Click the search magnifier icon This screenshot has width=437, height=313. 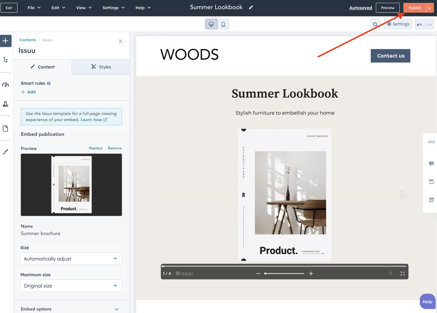click(375, 24)
